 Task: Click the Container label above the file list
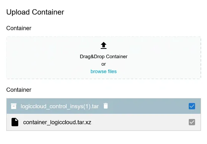[x=19, y=90]
